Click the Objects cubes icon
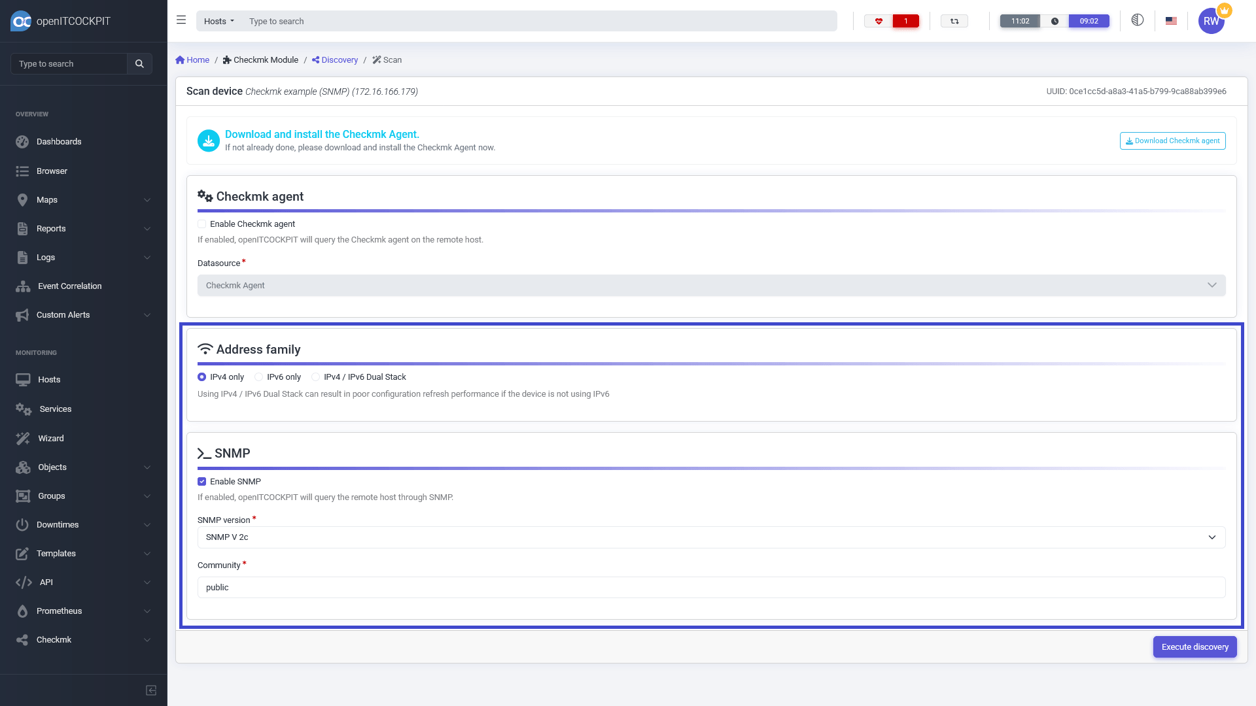 tap(23, 467)
